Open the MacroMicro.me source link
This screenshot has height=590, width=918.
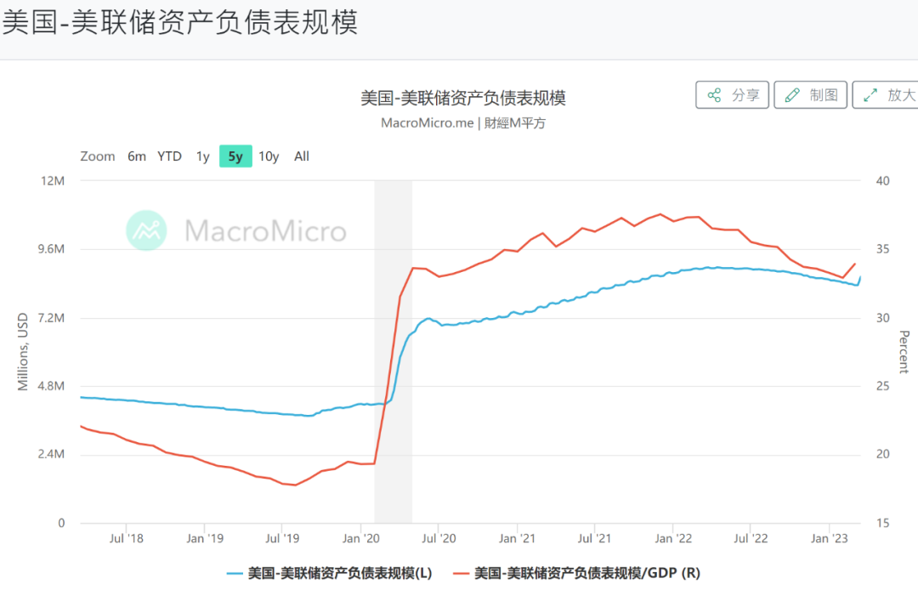click(x=427, y=122)
